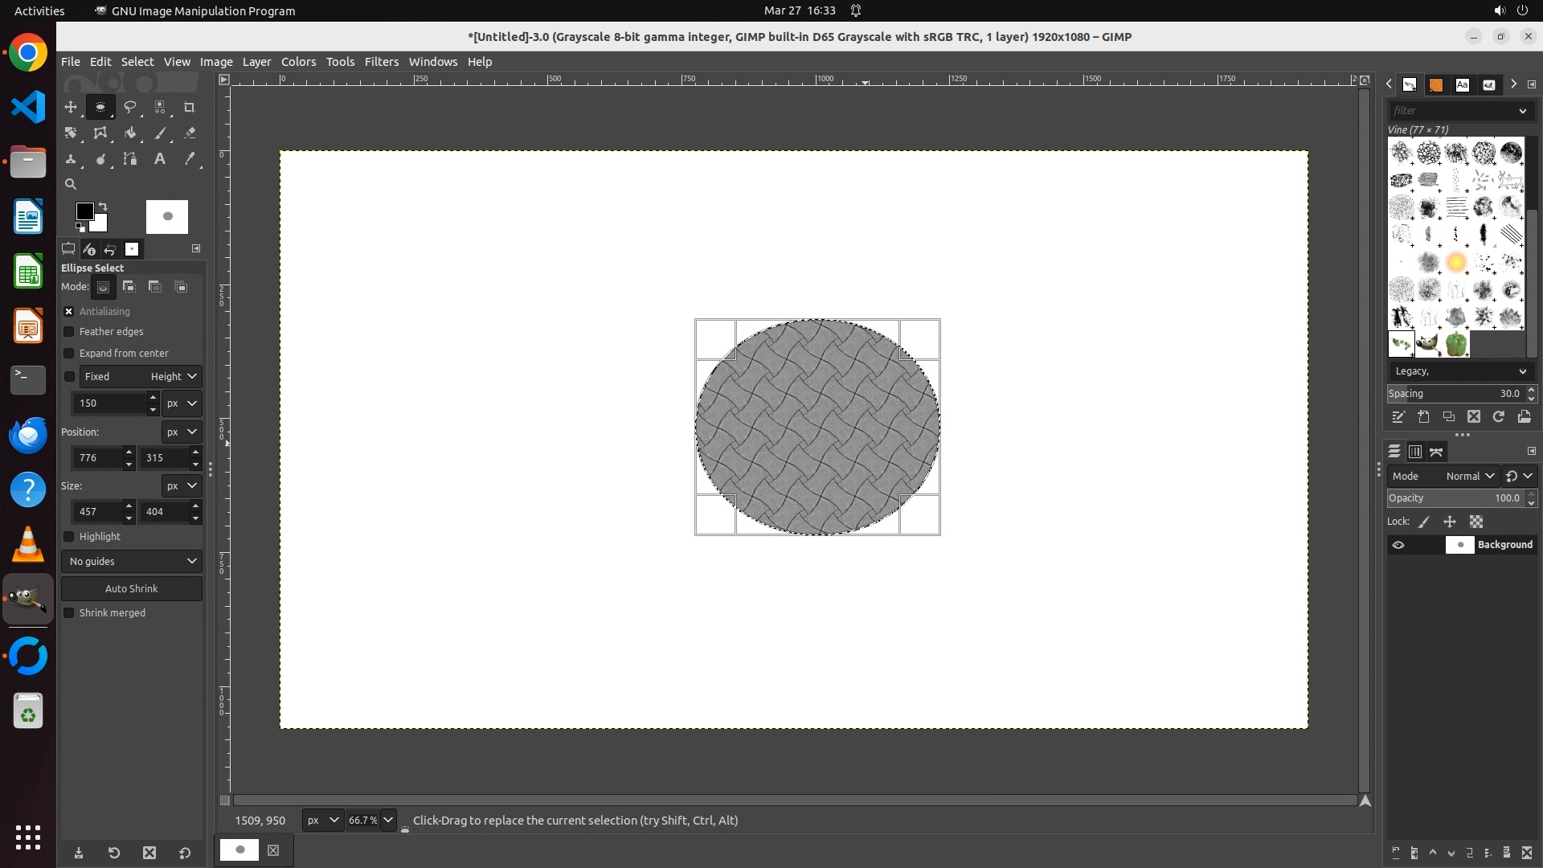Select the Free Select lasso tool
Viewport: 1543px width, 868px height.
pos(130,107)
